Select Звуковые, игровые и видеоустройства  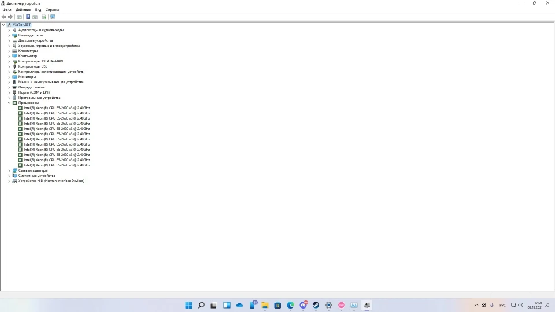click(x=49, y=46)
